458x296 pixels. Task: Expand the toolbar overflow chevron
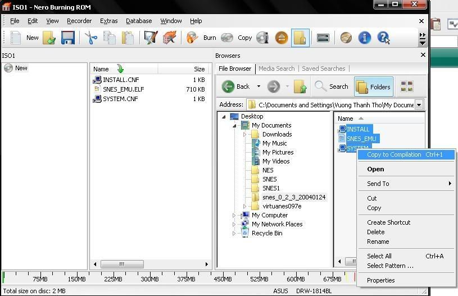pyautogui.click(x=423, y=39)
